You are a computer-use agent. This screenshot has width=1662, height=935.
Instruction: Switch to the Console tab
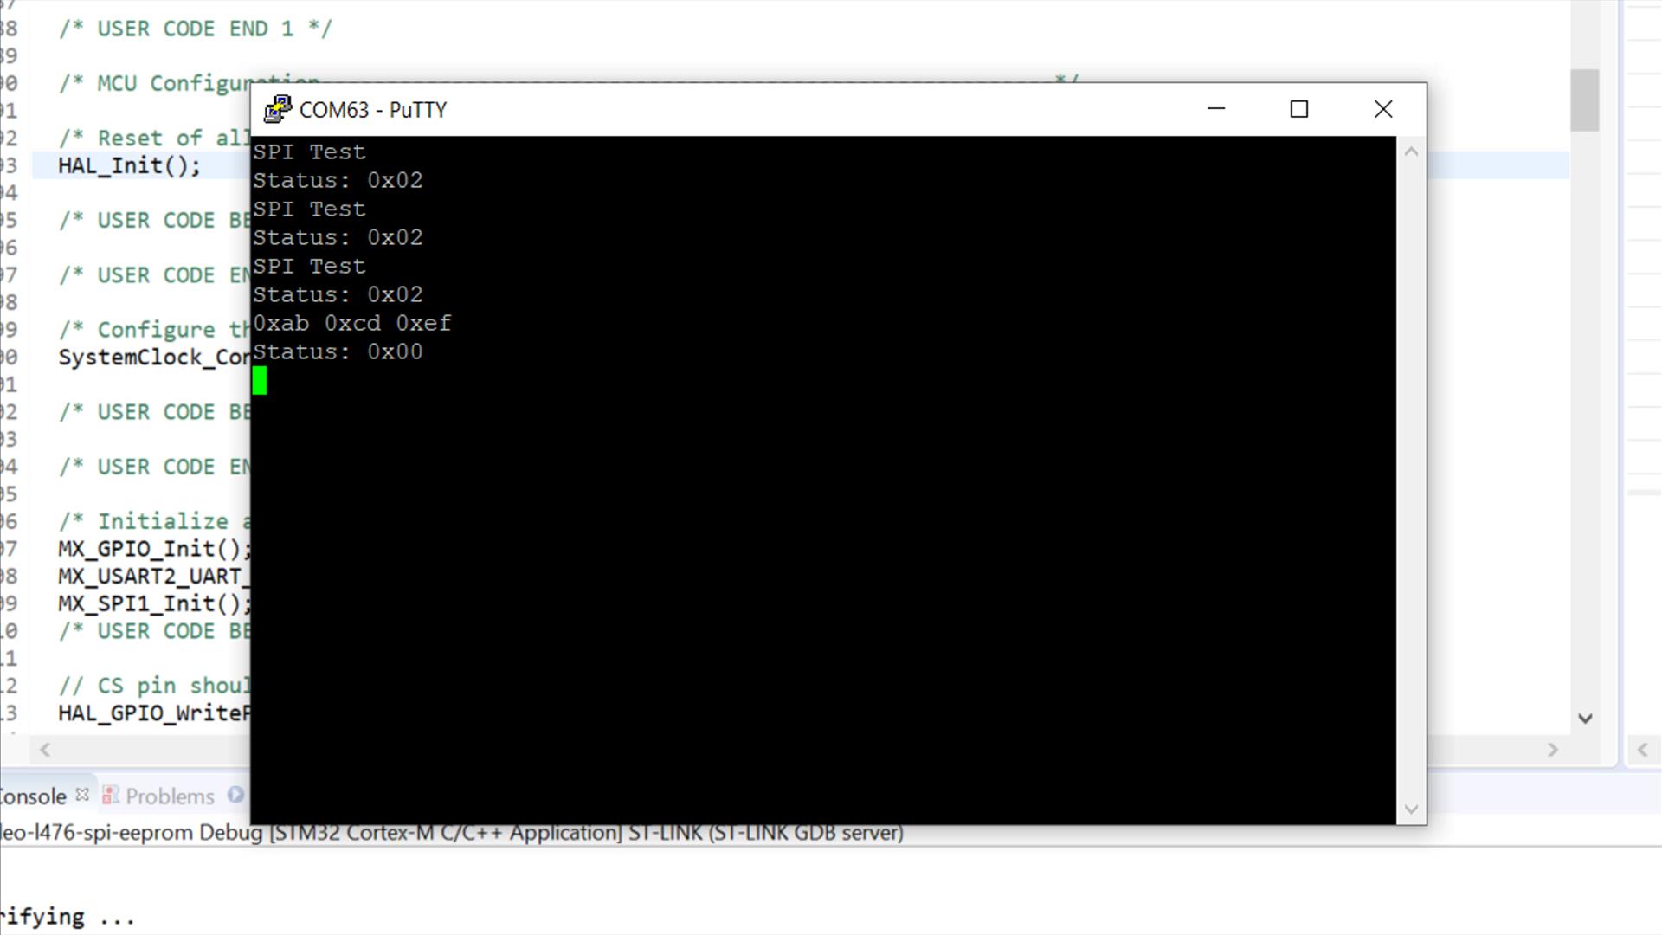pyautogui.click(x=33, y=796)
